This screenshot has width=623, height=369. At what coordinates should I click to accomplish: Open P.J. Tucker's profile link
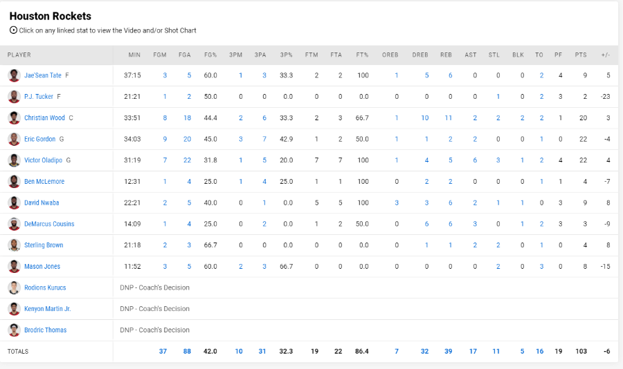point(39,97)
